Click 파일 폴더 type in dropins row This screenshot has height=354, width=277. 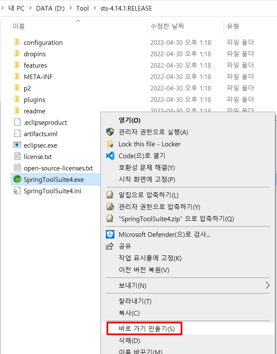240,54
